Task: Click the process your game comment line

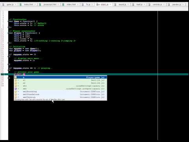Action: point(28,72)
